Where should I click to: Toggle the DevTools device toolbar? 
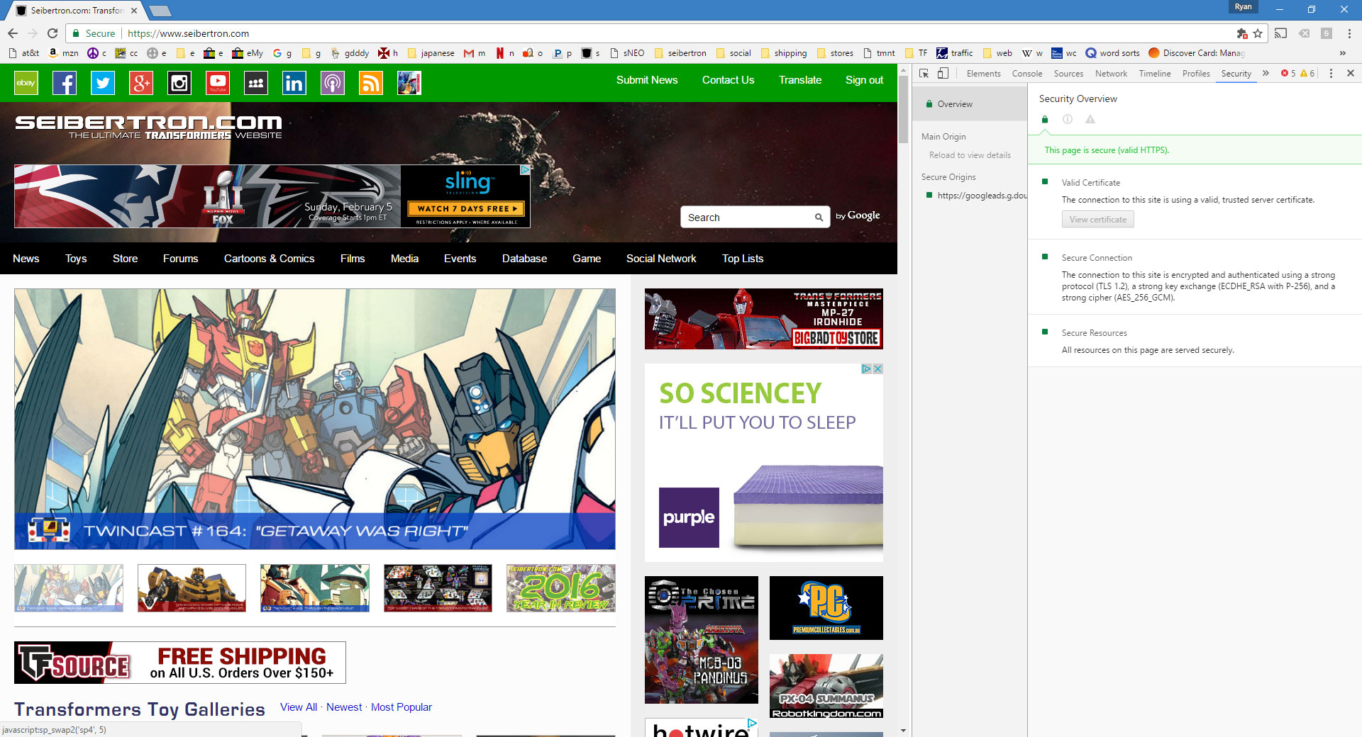coord(943,74)
